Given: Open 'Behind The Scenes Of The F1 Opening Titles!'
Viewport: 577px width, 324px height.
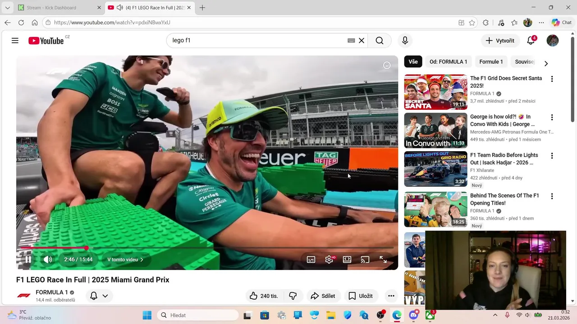Looking at the screenshot, I should pos(504,199).
